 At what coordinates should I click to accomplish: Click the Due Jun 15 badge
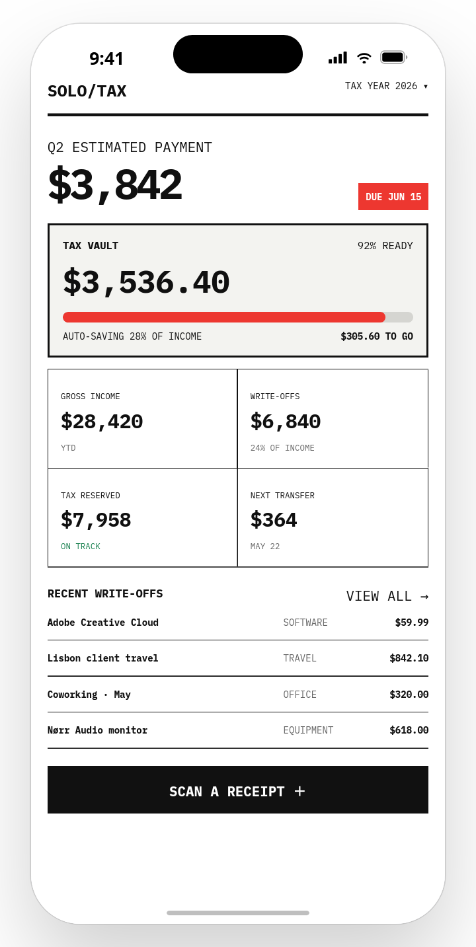pyautogui.click(x=393, y=197)
